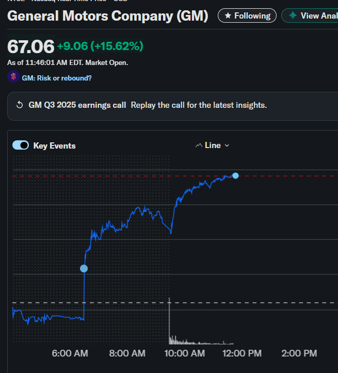Screen dimensions: 338x373
Task: Select the key event marker dot on the chart
Action: (x=84, y=268)
